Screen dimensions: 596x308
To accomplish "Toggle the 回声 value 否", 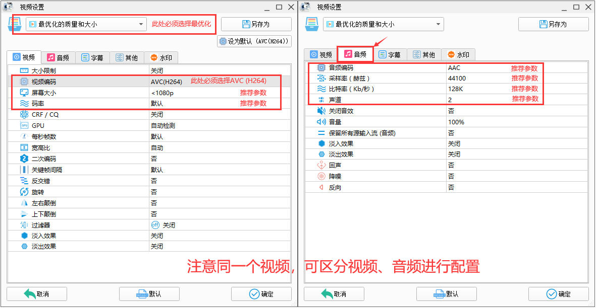I will point(451,165).
